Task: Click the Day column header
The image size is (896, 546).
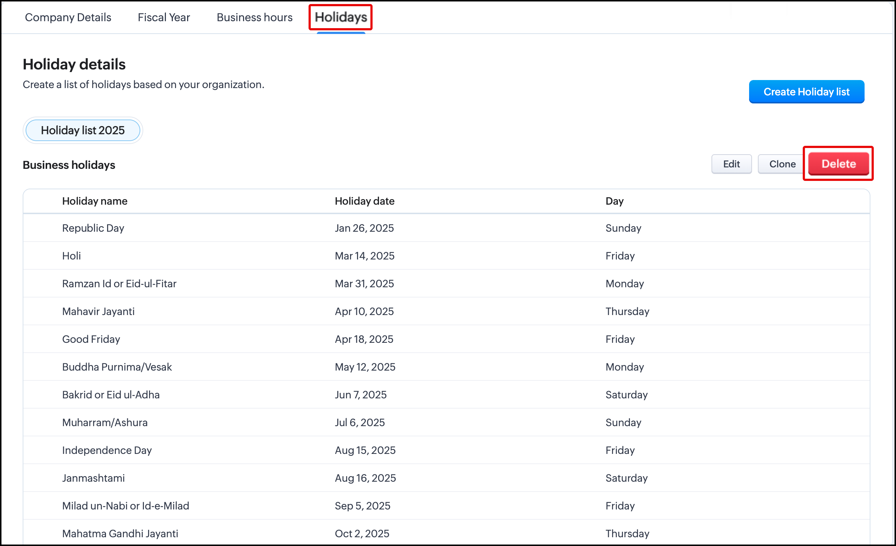Action: click(x=614, y=201)
